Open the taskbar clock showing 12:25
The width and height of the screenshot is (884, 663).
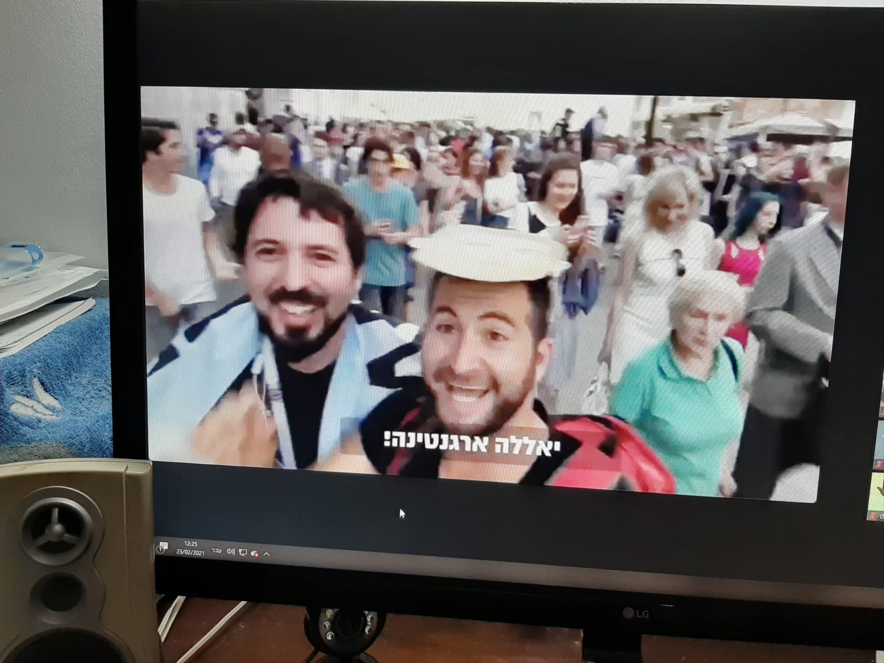[x=191, y=548]
